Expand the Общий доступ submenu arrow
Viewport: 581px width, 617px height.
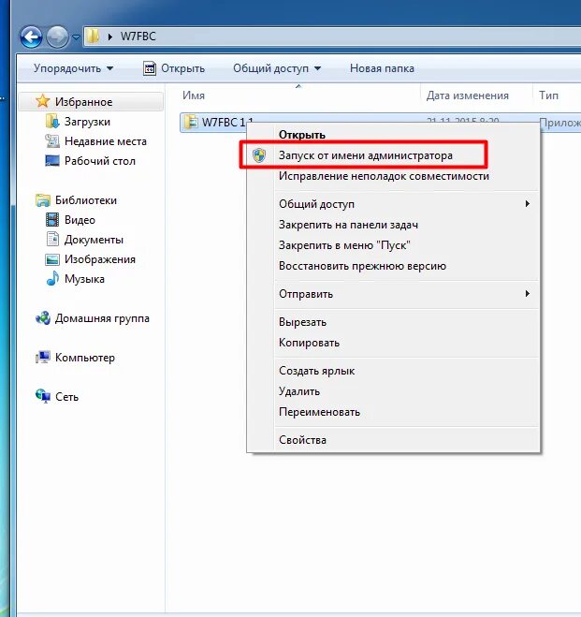527,204
